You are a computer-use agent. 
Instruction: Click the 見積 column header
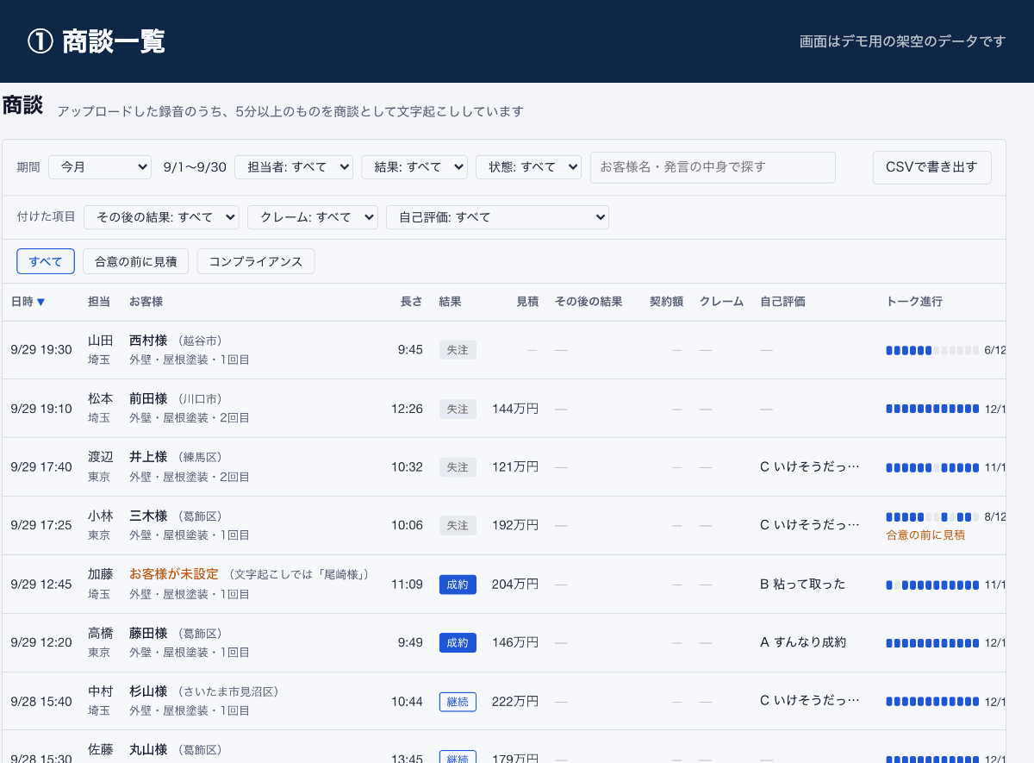click(527, 302)
